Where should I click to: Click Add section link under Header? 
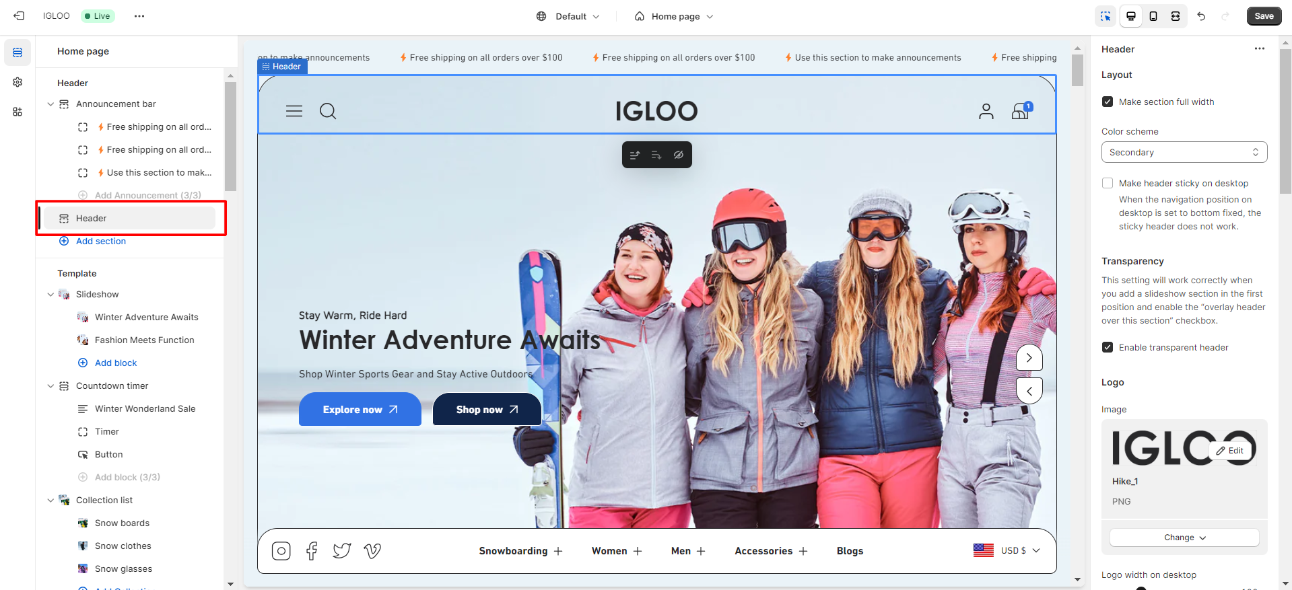(x=100, y=242)
